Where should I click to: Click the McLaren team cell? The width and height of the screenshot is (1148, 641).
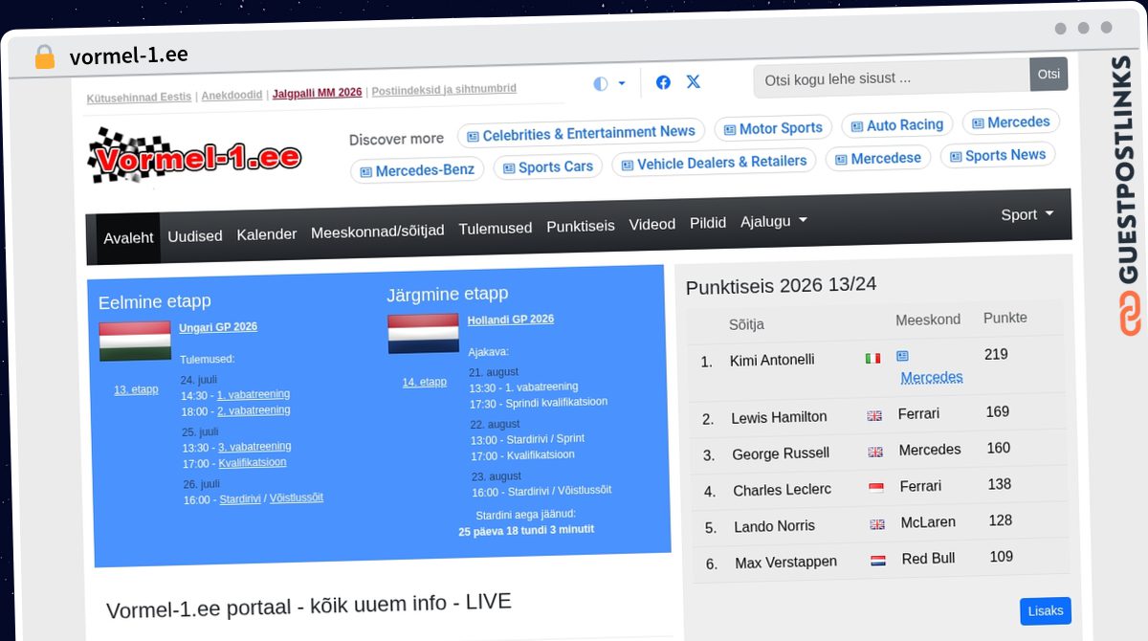click(928, 522)
